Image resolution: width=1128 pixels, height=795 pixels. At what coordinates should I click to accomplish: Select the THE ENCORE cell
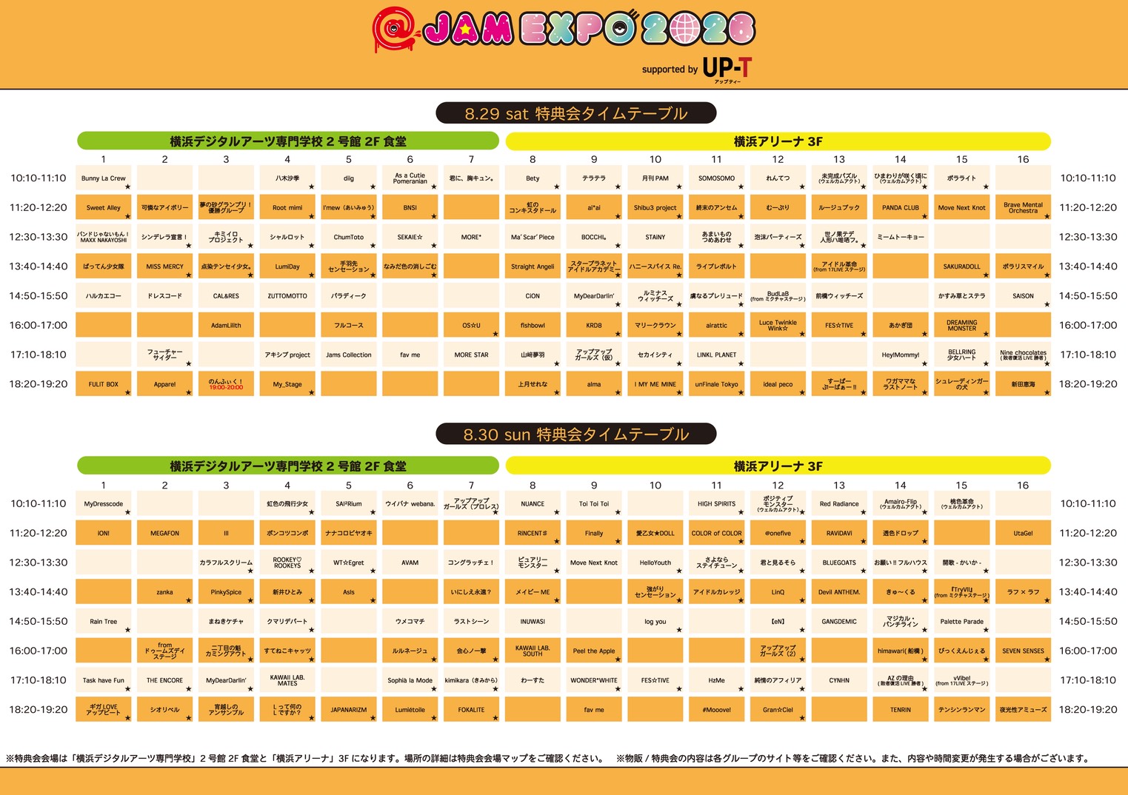(x=165, y=680)
